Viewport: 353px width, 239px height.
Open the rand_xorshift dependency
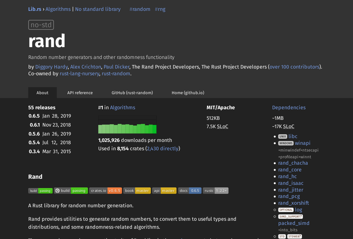coord(294,203)
